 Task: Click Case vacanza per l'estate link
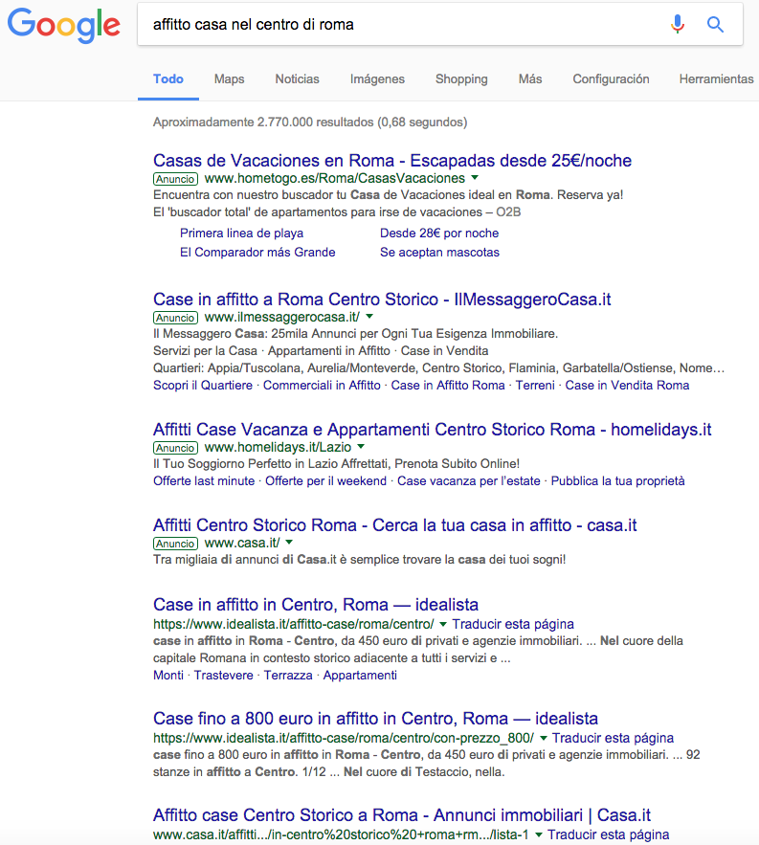click(468, 481)
